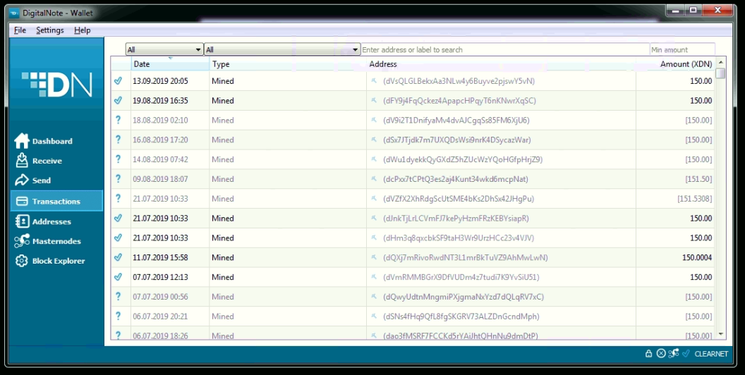Click address dQXj7mRivoRwdNT3L1mrBkTuVZ9AhMwLwN

click(x=466, y=257)
